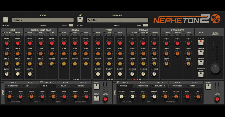Click BUS1 More button
The height and width of the screenshot is (117, 225).
(x=96, y=86)
